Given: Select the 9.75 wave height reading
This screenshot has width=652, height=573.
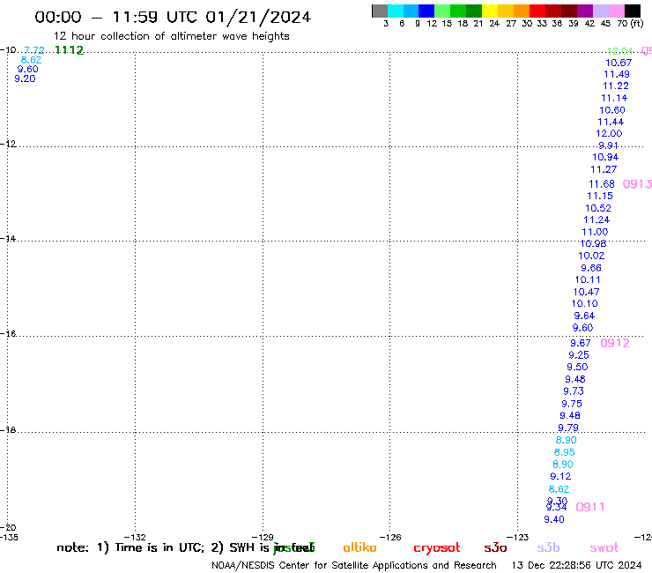Looking at the screenshot, I should coord(572,404).
